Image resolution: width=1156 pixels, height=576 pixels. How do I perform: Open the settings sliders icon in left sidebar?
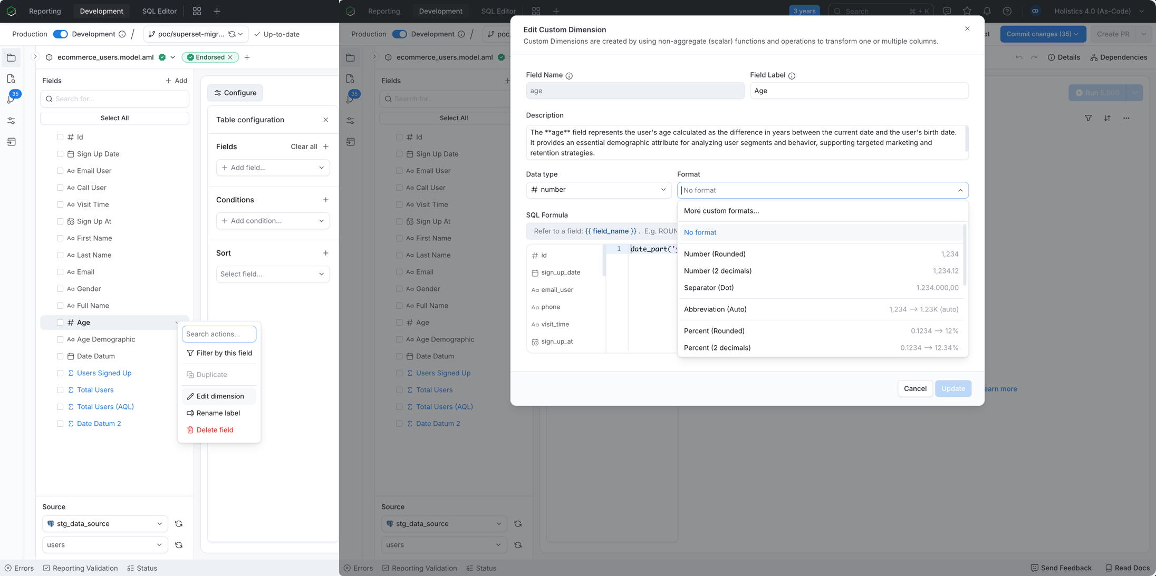click(x=11, y=121)
